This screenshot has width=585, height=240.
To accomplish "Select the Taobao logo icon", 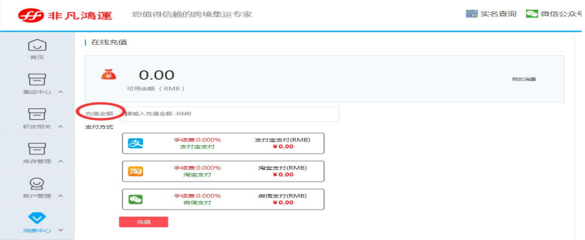I will [x=136, y=171].
